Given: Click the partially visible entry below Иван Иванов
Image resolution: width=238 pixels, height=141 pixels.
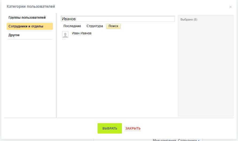Looking at the screenshot, I should (x=64, y=39).
